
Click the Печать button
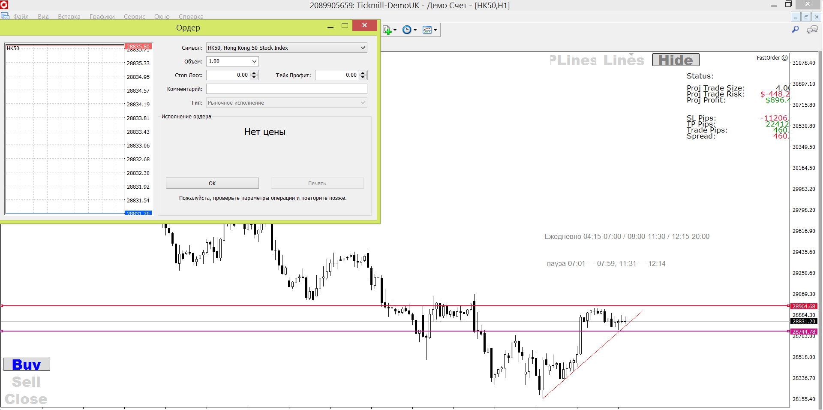click(x=317, y=183)
